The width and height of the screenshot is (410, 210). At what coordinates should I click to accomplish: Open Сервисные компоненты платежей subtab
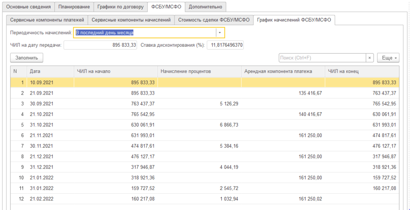click(x=47, y=20)
